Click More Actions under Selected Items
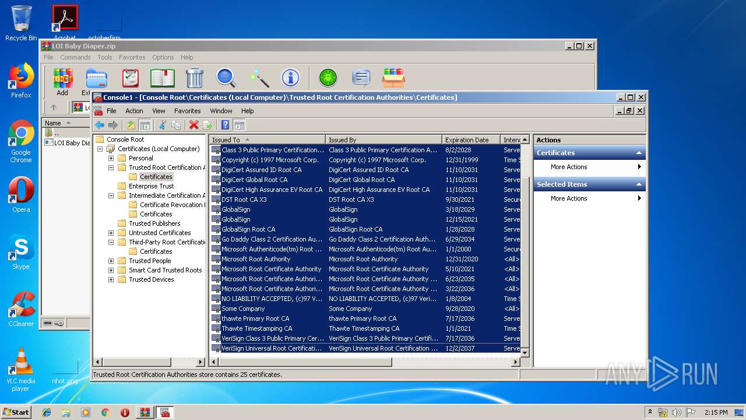The height and width of the screenshot is (420, 746). tap(590, 198)
